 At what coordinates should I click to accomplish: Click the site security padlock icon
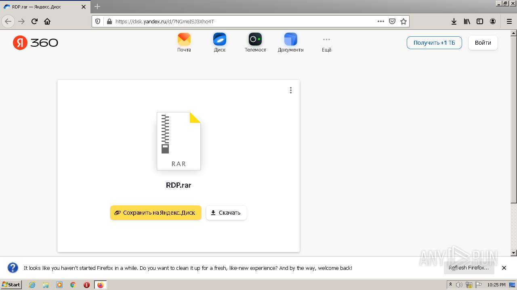point(109,21)
